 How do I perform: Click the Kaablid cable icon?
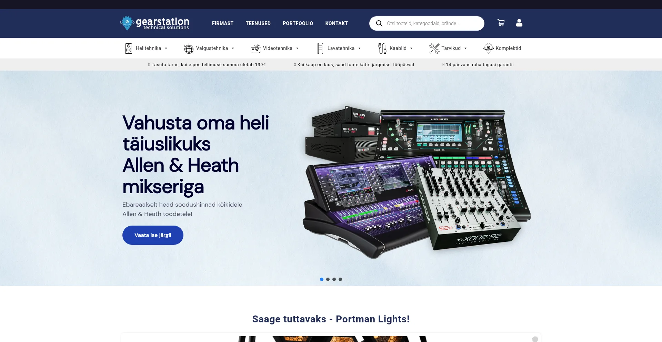(382, 49)
